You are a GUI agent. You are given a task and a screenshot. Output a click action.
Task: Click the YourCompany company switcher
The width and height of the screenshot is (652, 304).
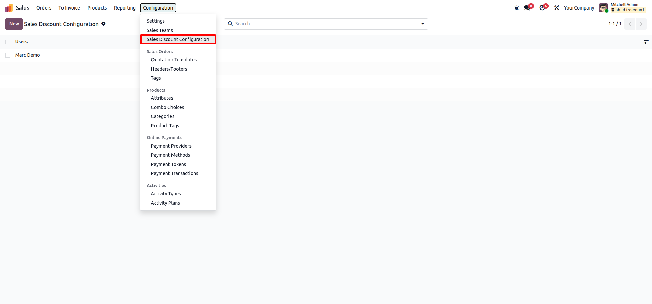click(x=579, y=8)
